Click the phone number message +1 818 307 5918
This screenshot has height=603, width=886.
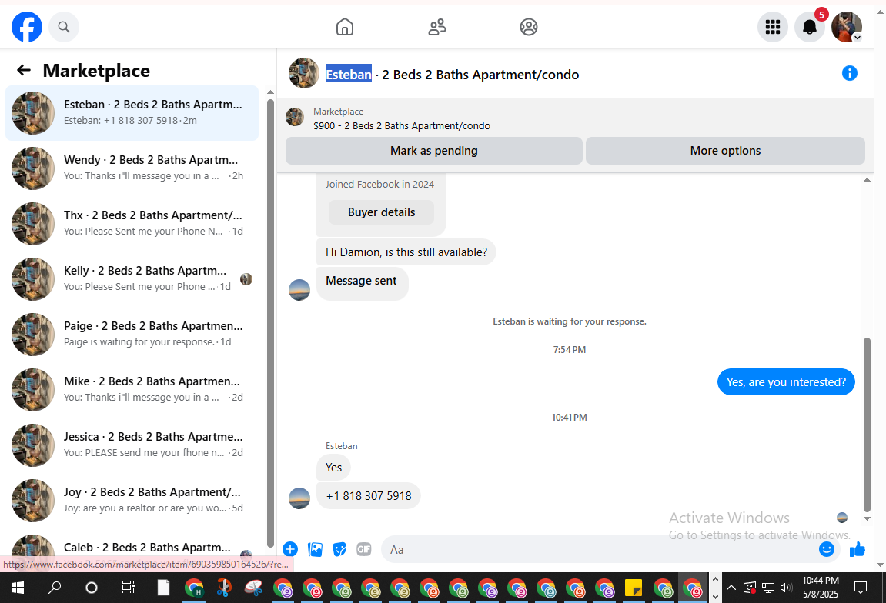[369, 496]
